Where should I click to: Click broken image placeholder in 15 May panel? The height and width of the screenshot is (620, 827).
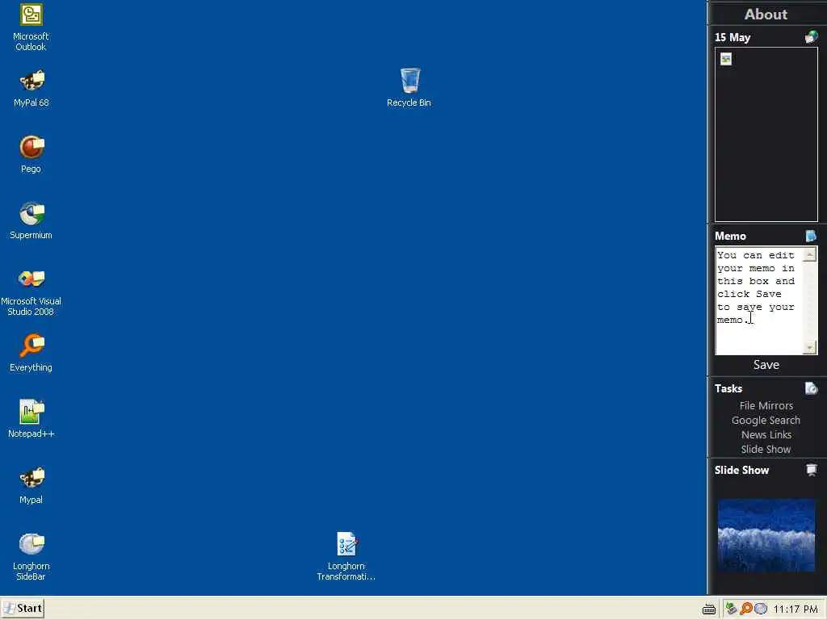[726, 59]
